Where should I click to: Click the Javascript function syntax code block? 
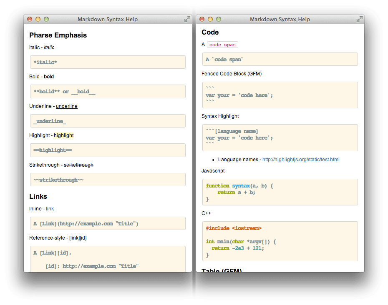click(280, 192)
